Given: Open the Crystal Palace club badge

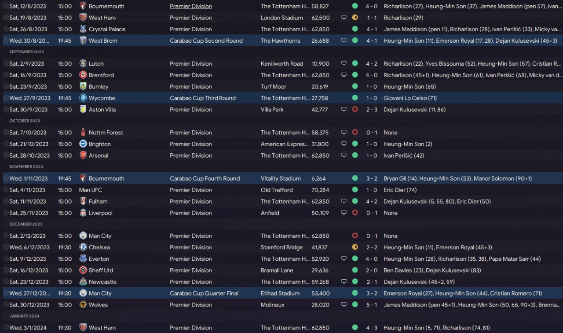Looking at the screenshot, I should (83, 29).
